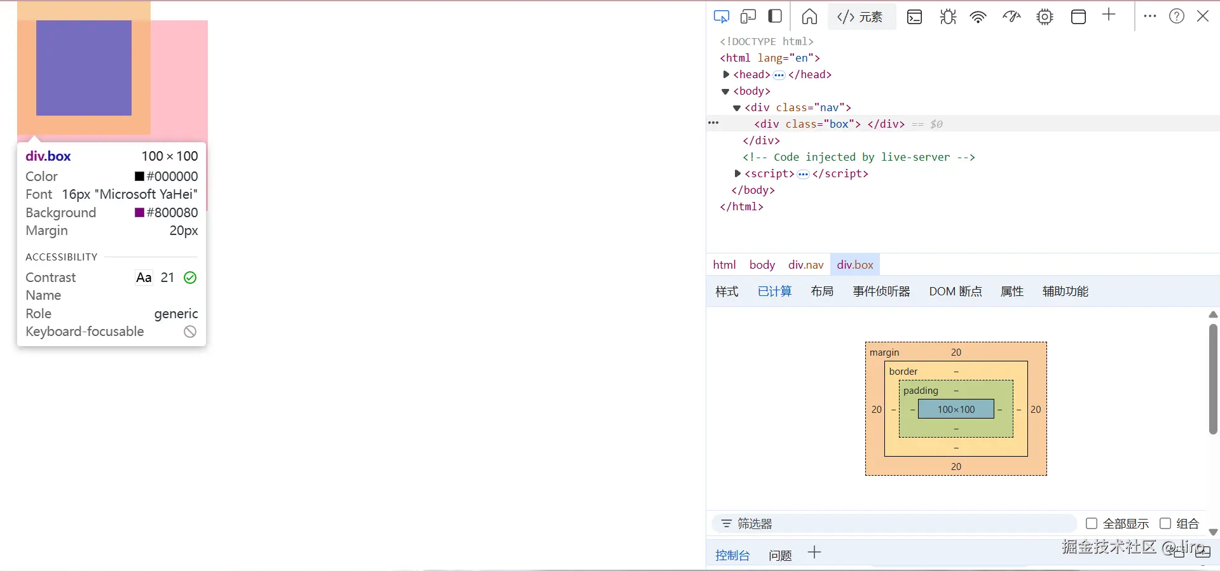Switch to the 已计算 Computed tab

[774, 292]
